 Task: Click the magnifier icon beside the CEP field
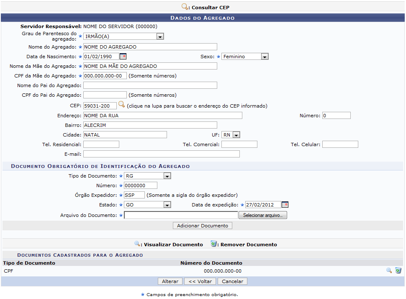tap(121, 105)
